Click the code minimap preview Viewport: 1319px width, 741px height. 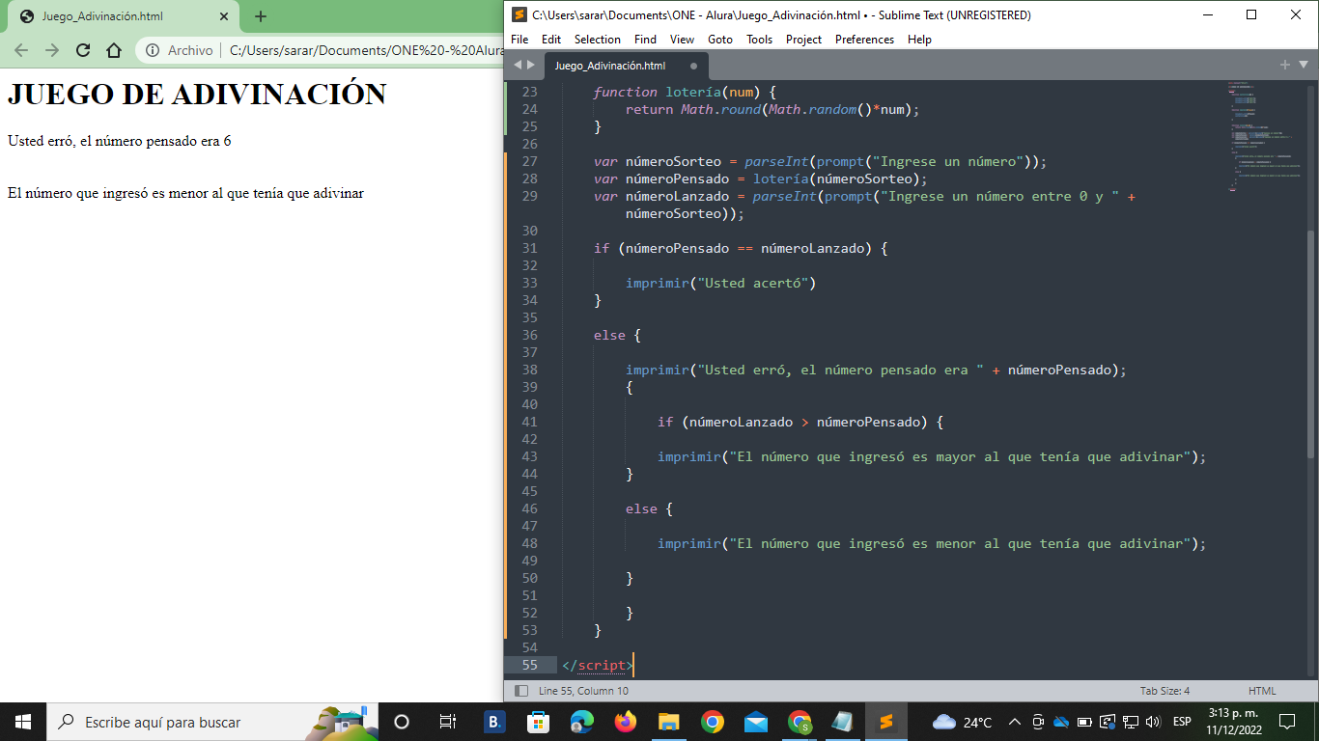coord(1265,137)
